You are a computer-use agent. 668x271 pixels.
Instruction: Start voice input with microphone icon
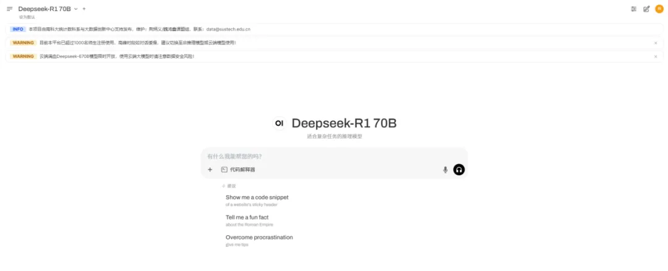click(x=445, y=170)
